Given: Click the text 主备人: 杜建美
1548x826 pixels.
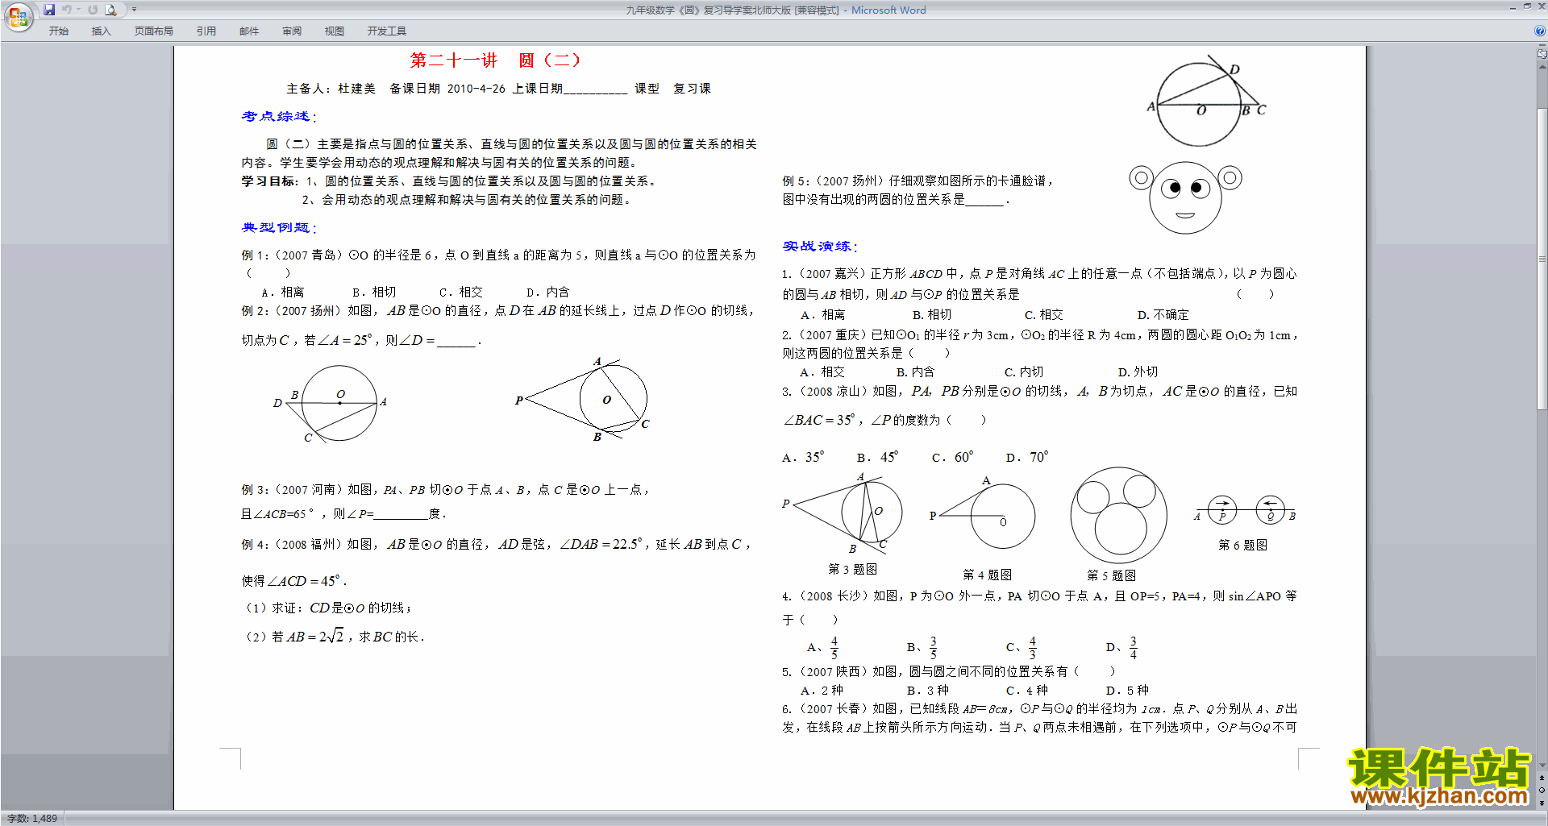Looking at the screenshot, I should 331,89.
